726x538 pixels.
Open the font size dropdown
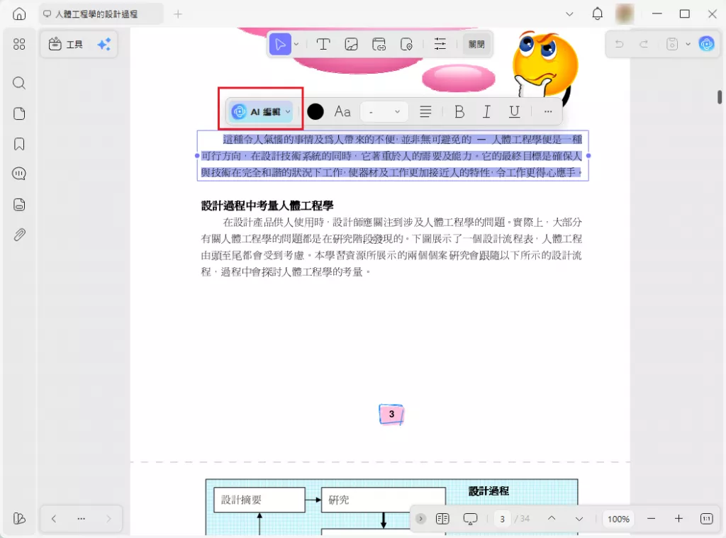pyautogui.click(x=384, y=111)
